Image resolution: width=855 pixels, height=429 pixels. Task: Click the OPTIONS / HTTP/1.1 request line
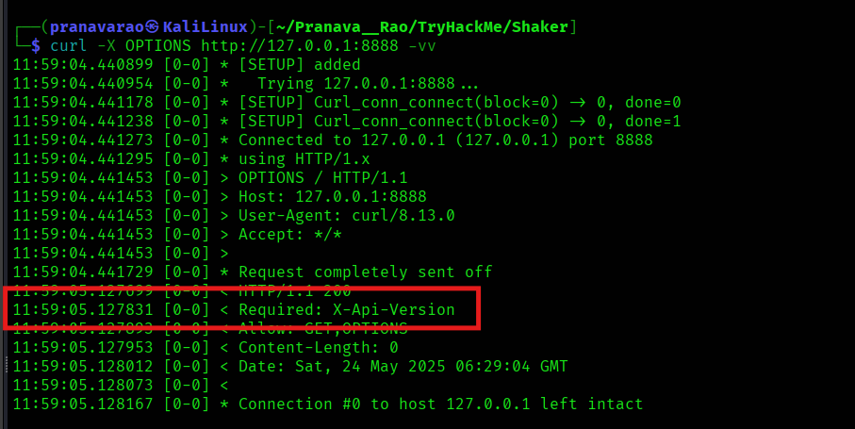tap(322, 177)
